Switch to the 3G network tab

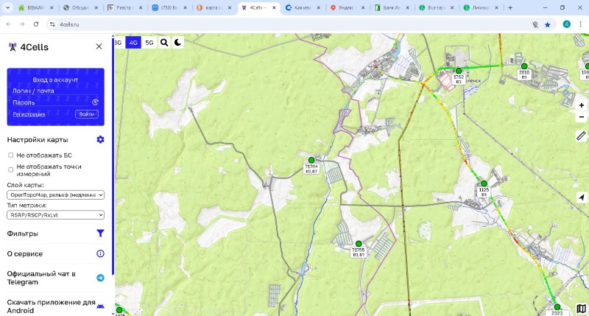(x=118, y=43)
